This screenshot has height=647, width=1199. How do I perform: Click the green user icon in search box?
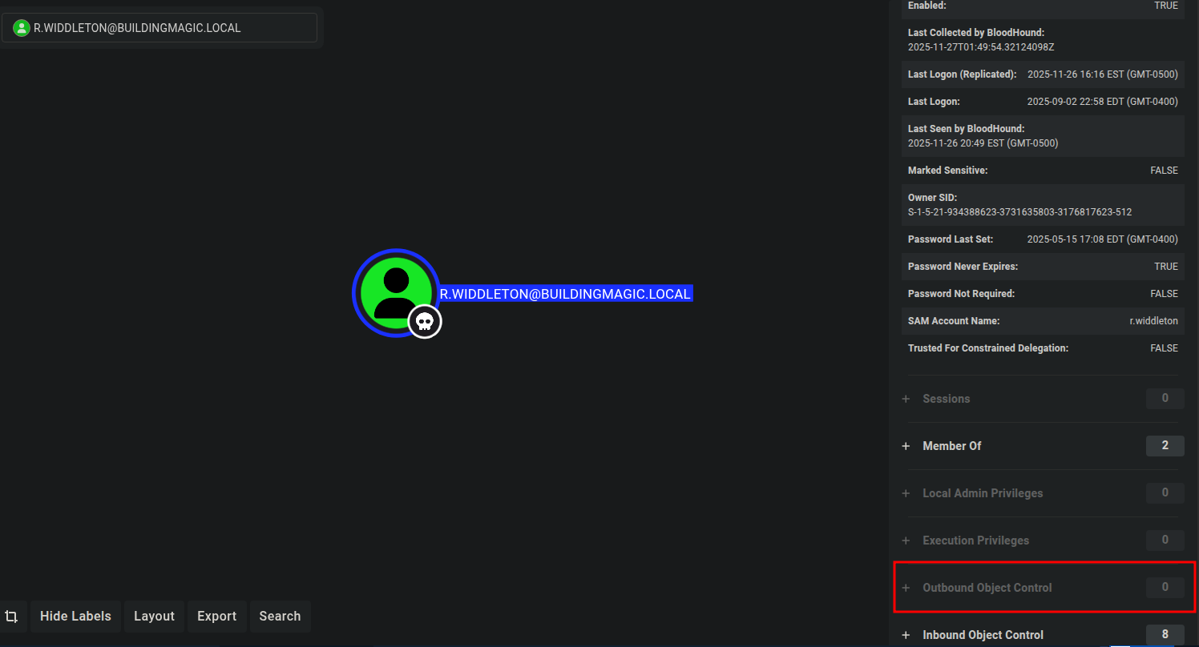22,28
